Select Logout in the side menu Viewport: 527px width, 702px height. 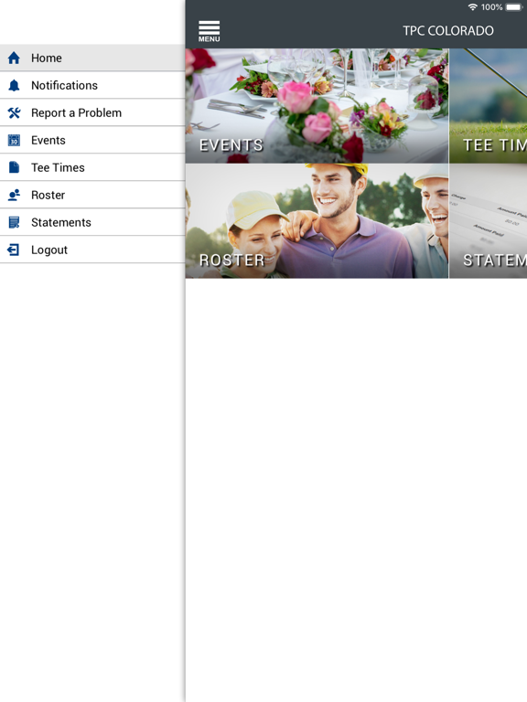coord(92,250)
